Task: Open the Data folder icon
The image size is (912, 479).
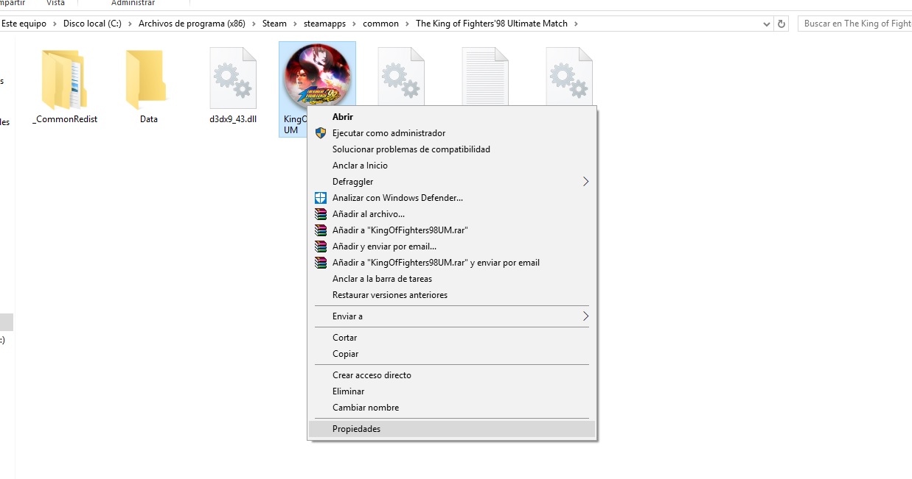Action: (149, 79)
